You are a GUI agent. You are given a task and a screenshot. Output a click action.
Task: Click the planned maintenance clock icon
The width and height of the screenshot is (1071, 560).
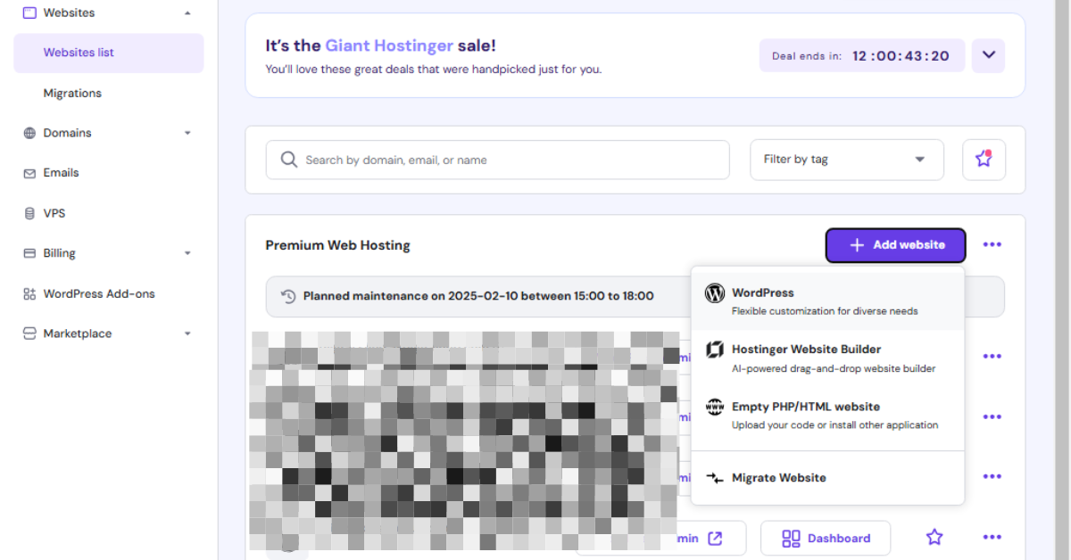click(x=288, y=296)
